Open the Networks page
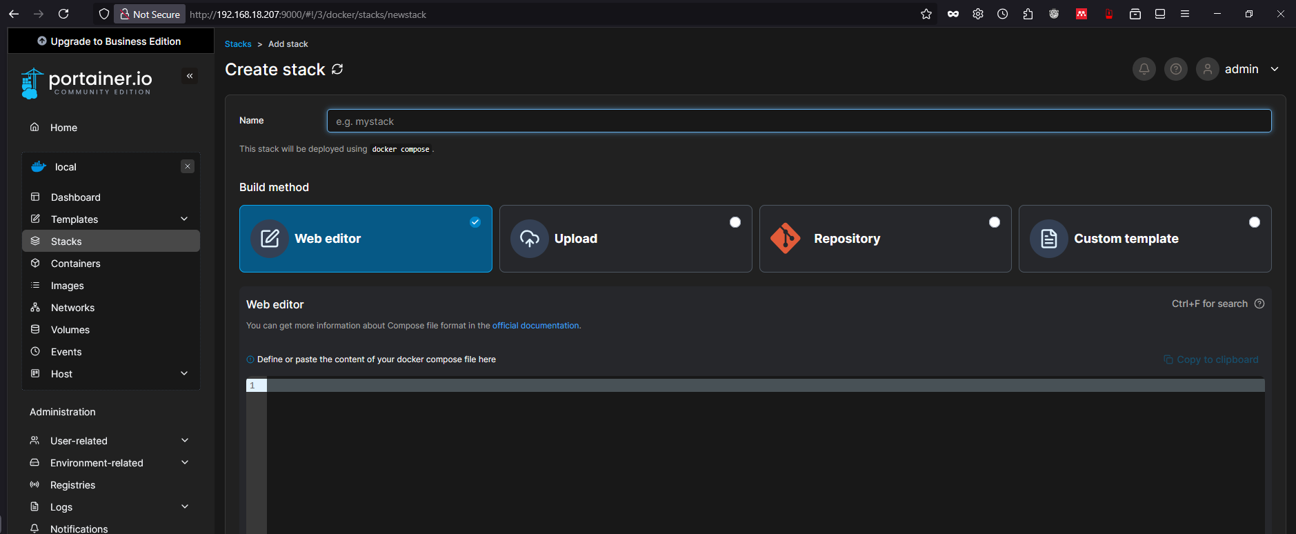Screen dimensions: 1296x534 tap(111, 307)
